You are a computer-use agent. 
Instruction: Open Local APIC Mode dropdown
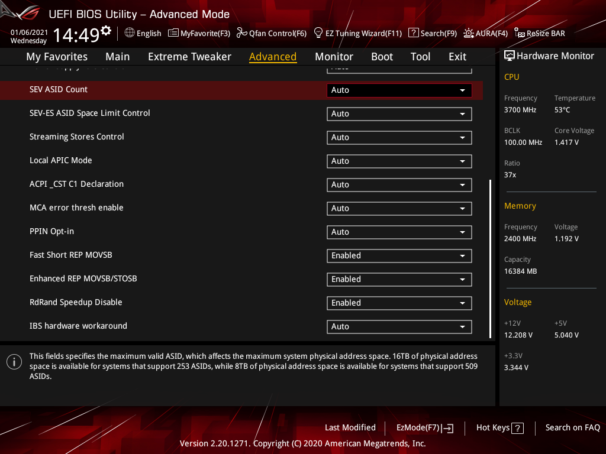[399, 161]
